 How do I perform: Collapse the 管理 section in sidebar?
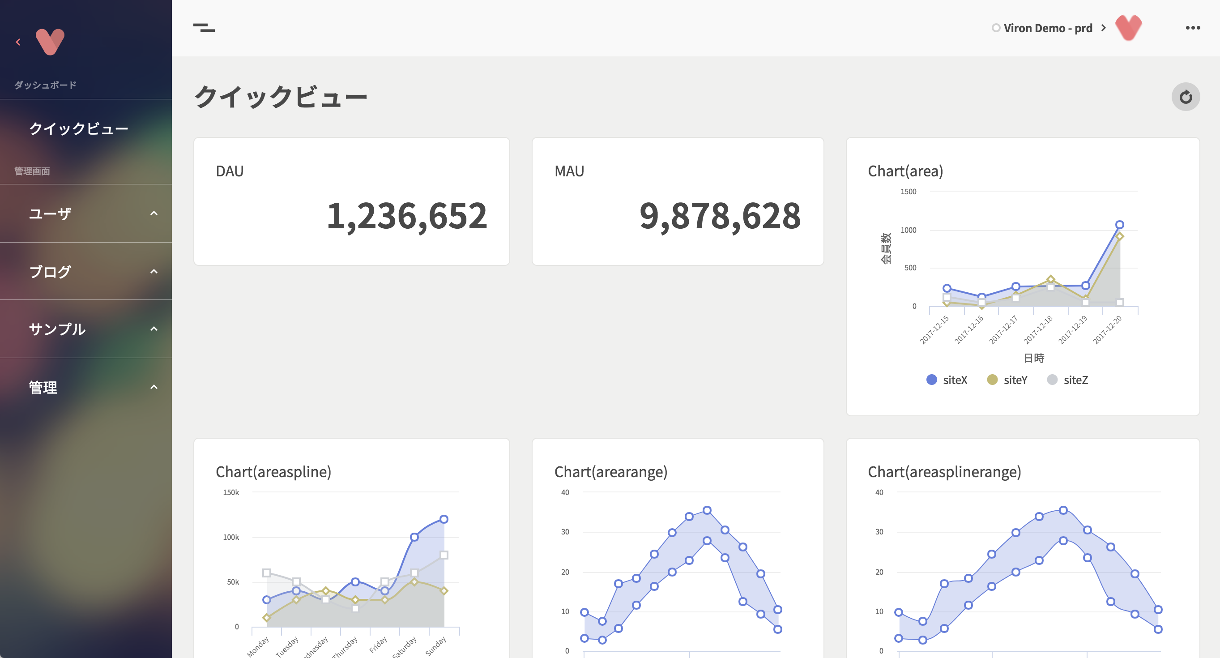pyautogui.click(x=154, y=387)
